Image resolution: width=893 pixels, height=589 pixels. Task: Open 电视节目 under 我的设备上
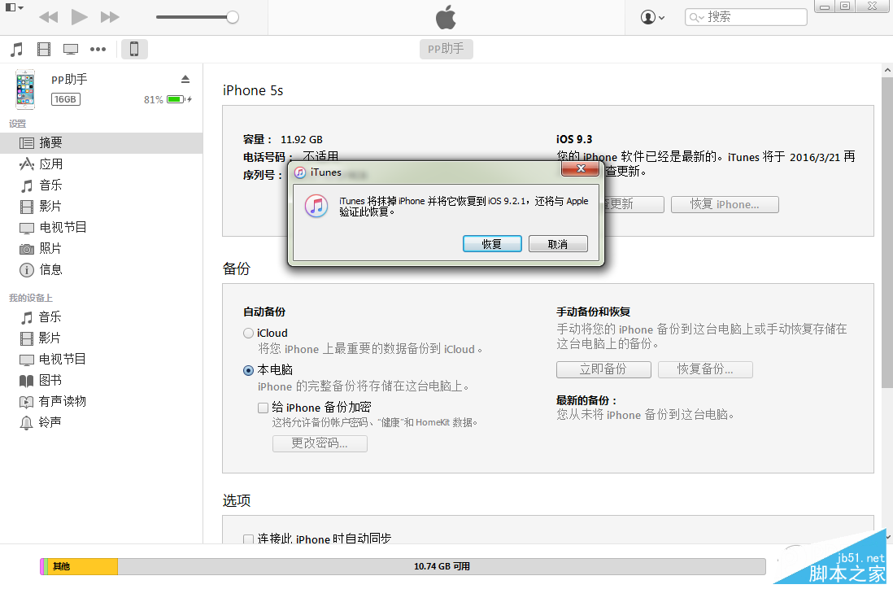point(102,359)
